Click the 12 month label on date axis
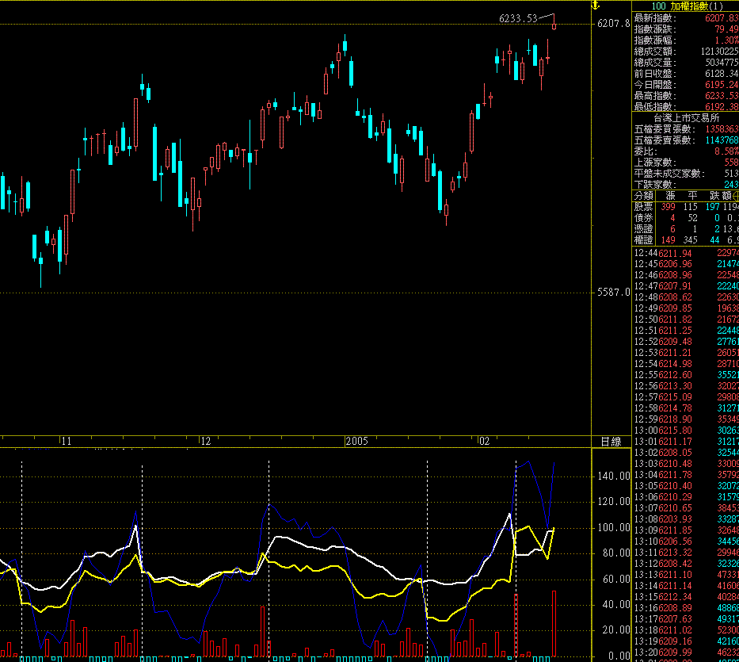Viewport: 739px width, 662px height. pyautogui.click(x=205, y=442)
